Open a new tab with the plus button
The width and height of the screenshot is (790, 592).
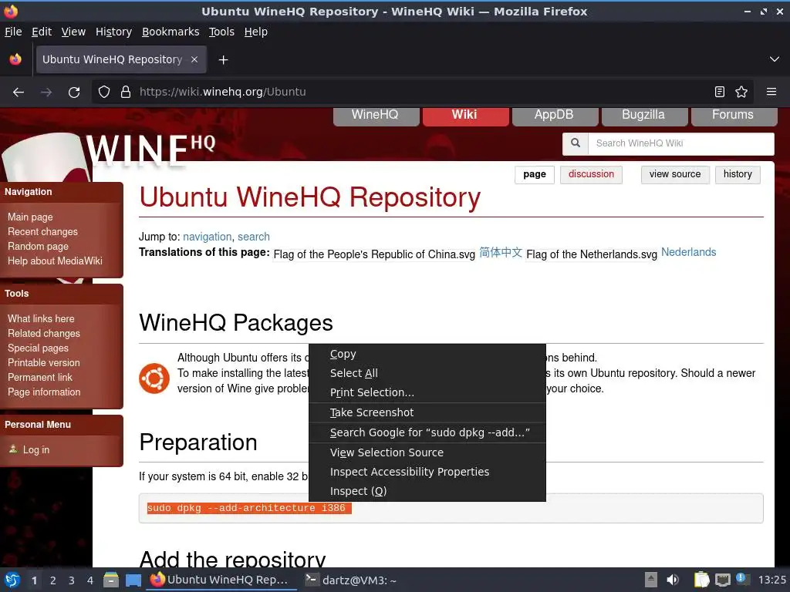pyautogui.click(x=223, y=60)
